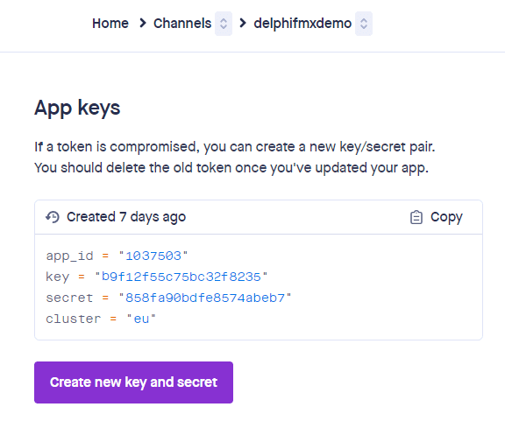Go to Home in the breadcrumb
The width and height of the screenshot is (505, 428).
[110, 23]
